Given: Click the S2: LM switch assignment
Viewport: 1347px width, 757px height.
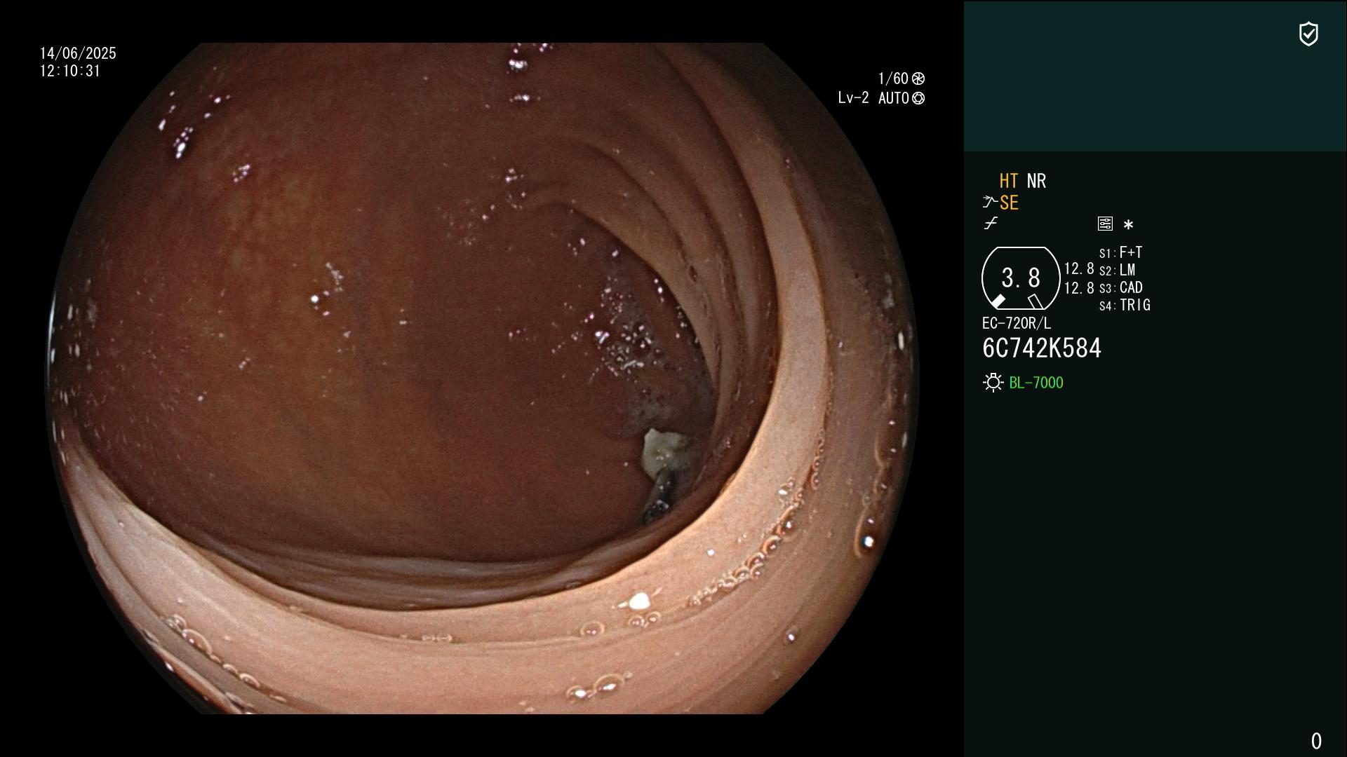Looking at the screenshot, I should point(1117,270).
